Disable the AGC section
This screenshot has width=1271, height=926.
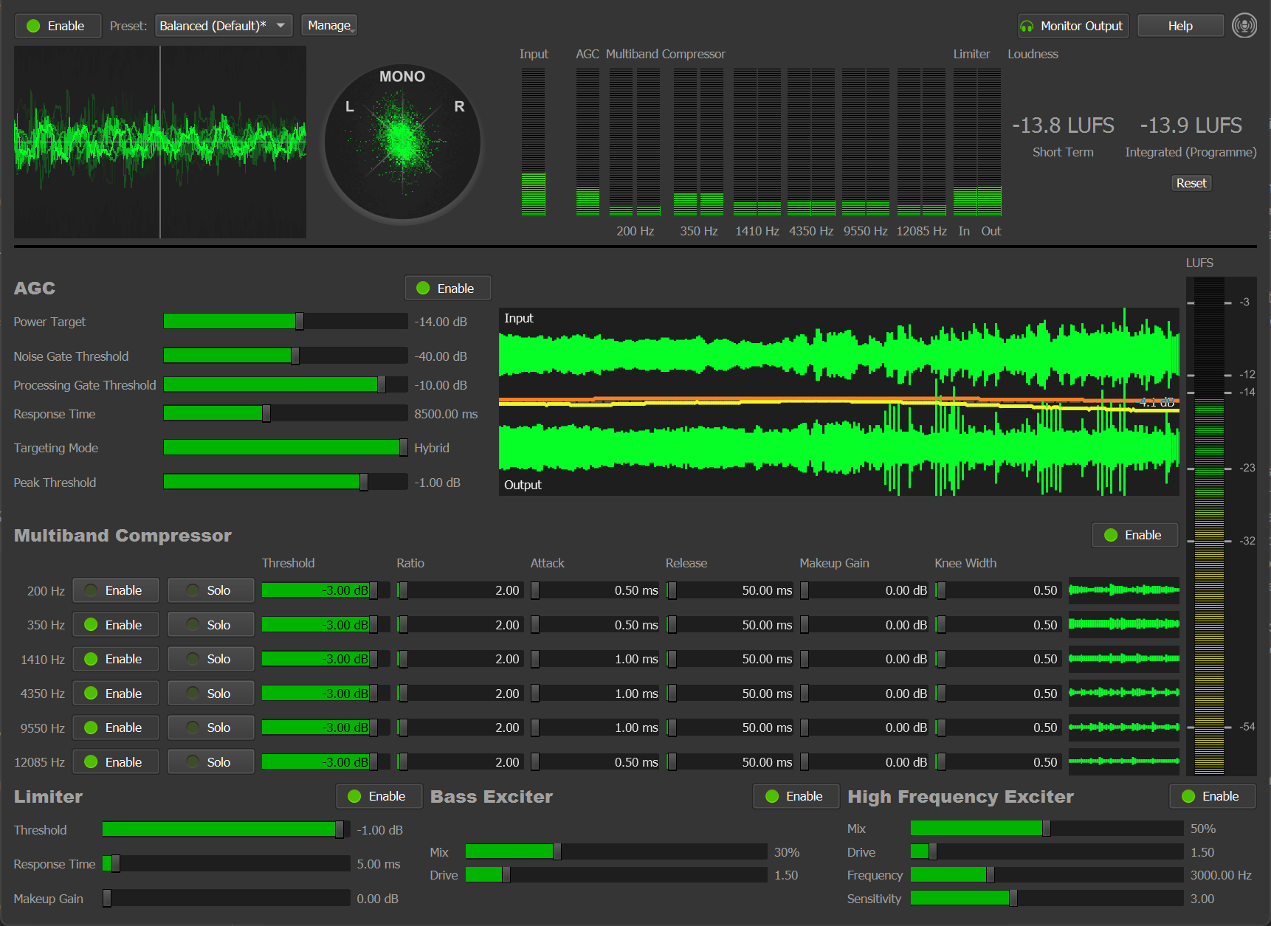[x=447, y=288]
